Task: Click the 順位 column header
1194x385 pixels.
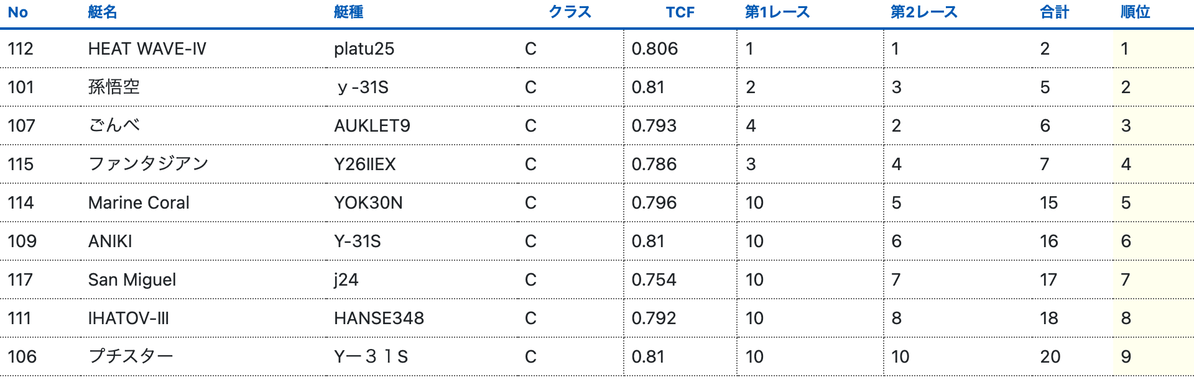Action: pyautogui.click(x=1136, y=12)
